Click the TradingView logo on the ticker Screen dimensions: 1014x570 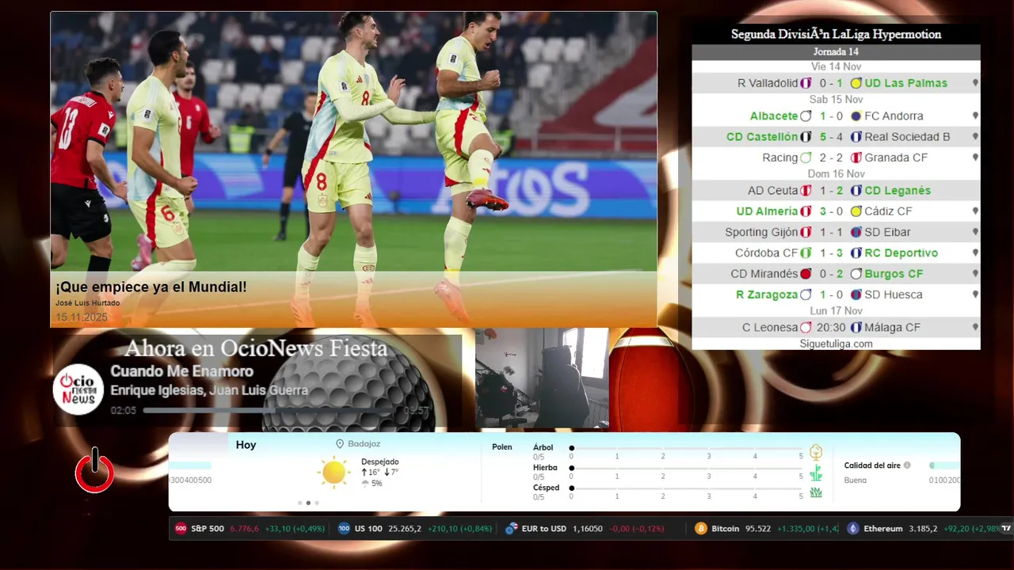tap(1007, 529)
